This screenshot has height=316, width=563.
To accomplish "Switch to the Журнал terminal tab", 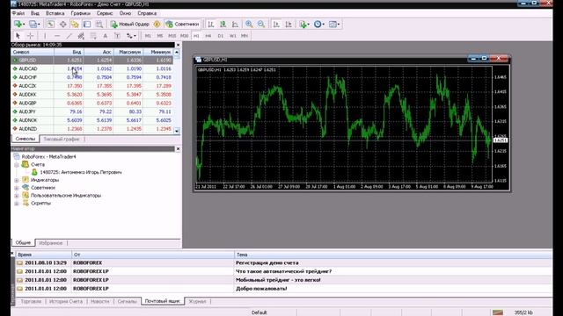I will [197, 301].
